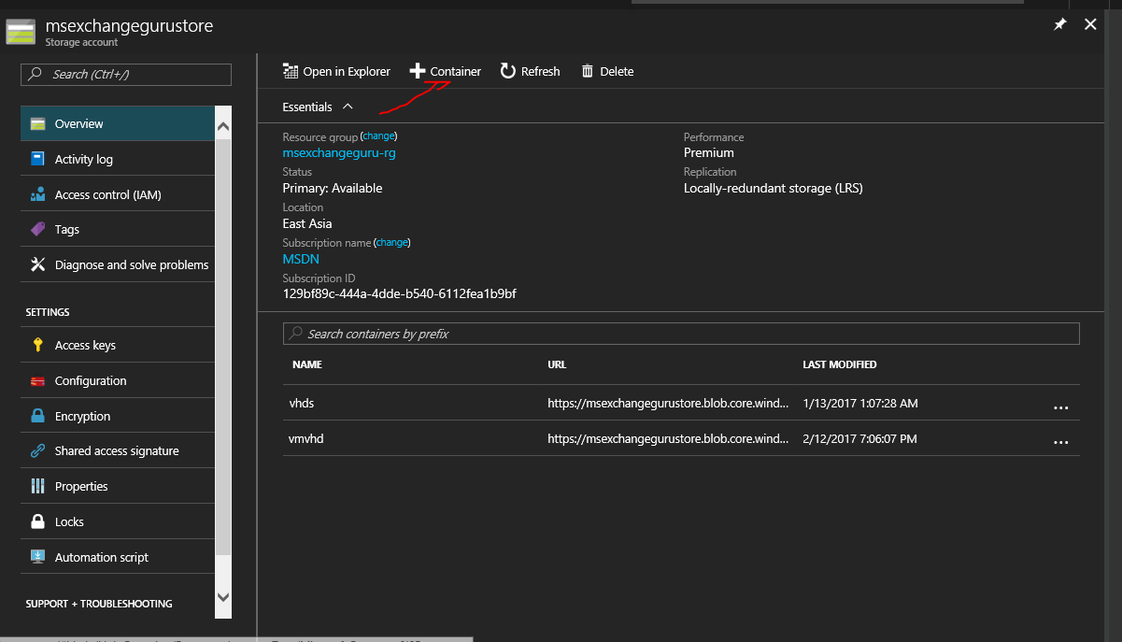1122x642 pixels.
Task: Click the URL column header
Action: pos(557,364)
